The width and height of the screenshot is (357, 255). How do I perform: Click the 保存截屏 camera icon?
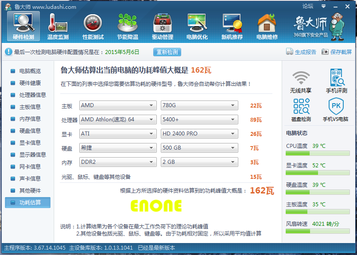[325, 52]
